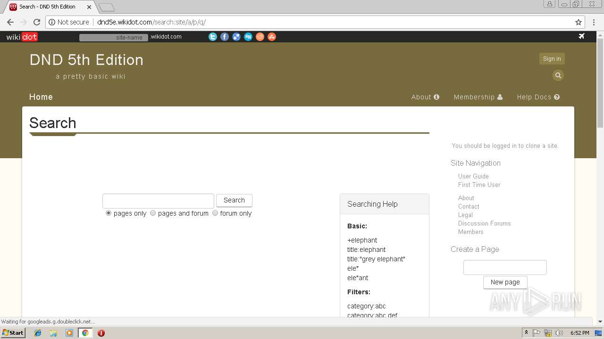Click the New page button

click(505, 282)
